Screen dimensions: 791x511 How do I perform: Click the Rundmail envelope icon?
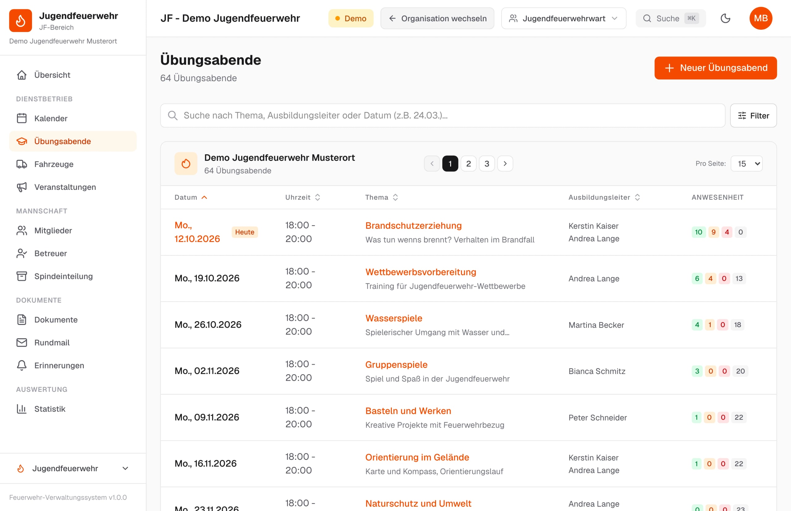click(x=22, y=343)
